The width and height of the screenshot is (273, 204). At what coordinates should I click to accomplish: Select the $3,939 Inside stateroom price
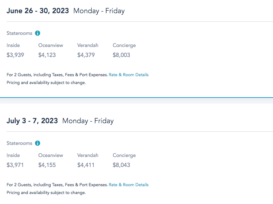tap(15, 55)
